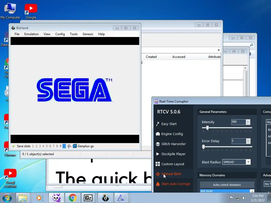Click the Action Center flag icon

click(231, 198)
